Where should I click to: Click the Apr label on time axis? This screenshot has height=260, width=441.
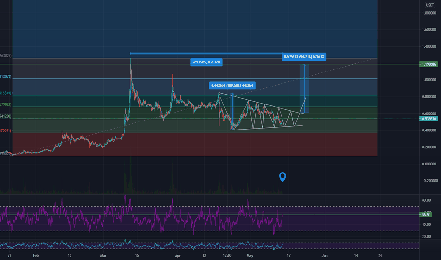[177, 255]
